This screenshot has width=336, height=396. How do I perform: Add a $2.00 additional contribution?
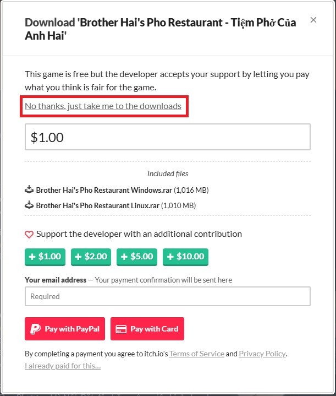91,257
